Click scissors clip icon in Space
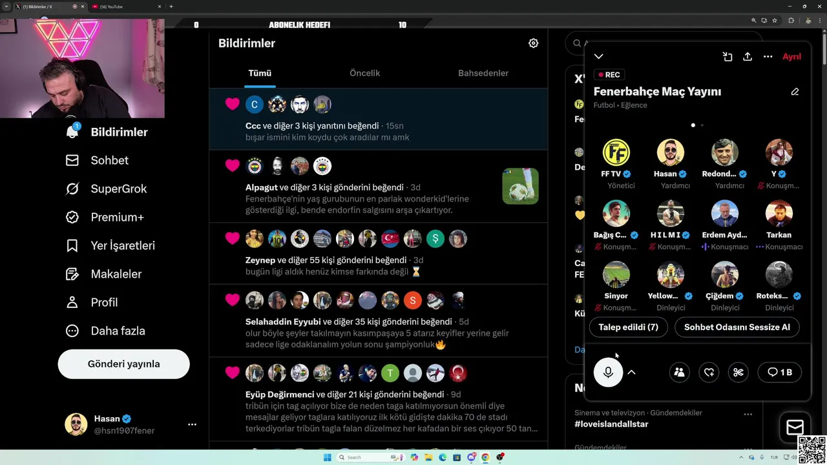This screenshot has height=465, width=827. pyautogui.click(x=738, y=372)
